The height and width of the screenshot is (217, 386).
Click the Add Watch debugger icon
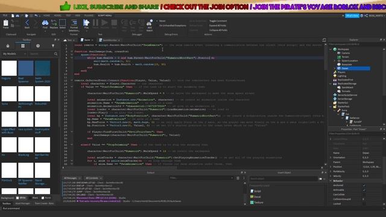(150, 23)
